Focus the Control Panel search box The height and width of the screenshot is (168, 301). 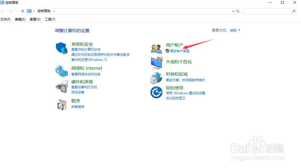click(270, 11)
